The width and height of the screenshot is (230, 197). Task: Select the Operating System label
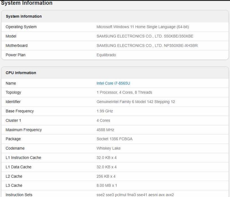[21, 27]
